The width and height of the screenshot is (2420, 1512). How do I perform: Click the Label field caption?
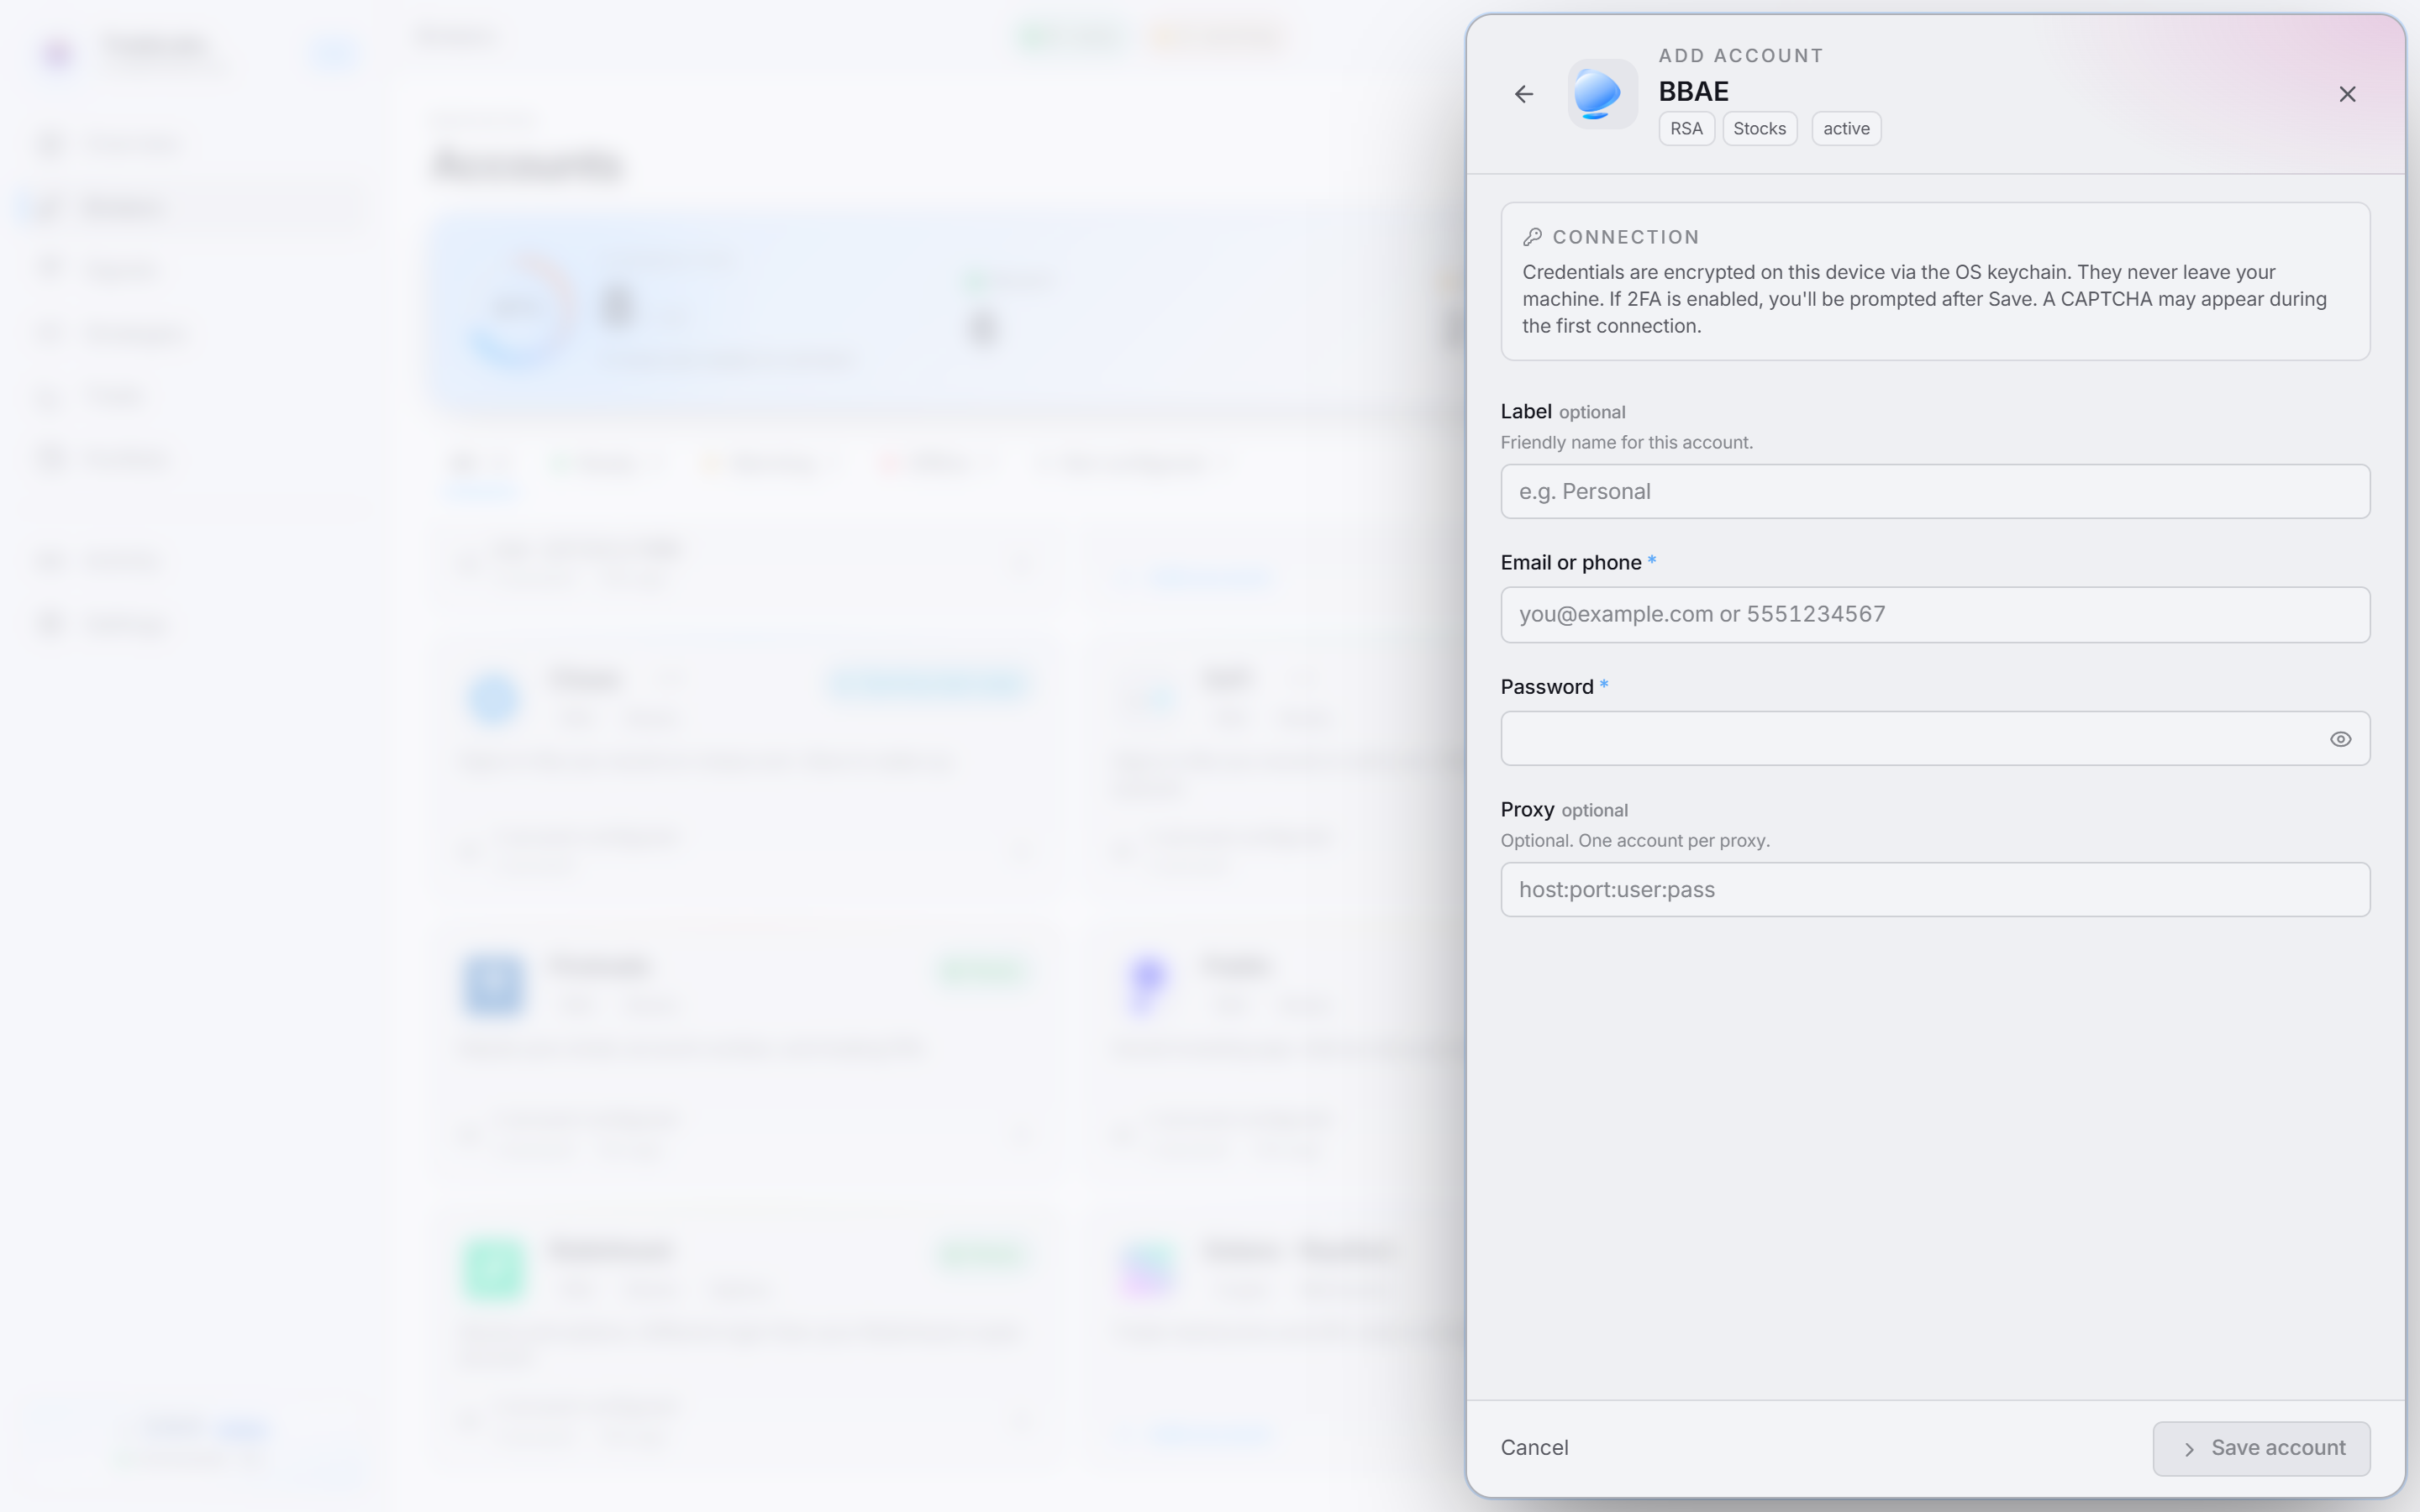click(1526, 411)
